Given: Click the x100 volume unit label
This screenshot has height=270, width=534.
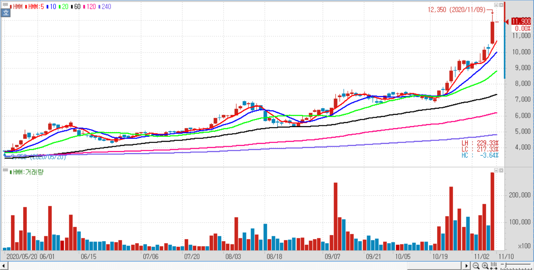Looking at the screenshot, I should (x=524, y=246).
